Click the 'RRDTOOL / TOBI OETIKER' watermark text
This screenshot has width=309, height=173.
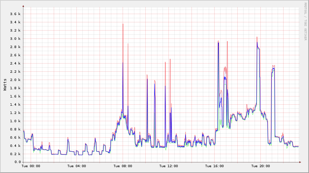tap(305, 21)
